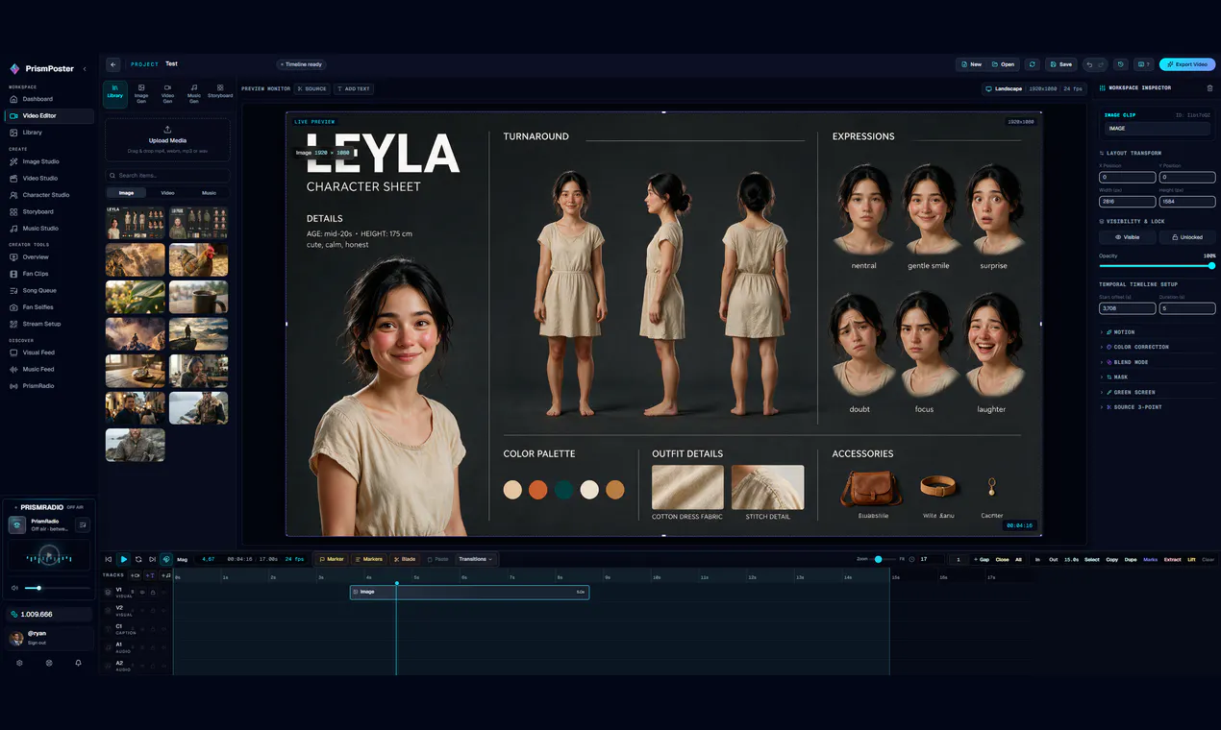Jump to timeline start with skip-back icon
The width and height of the screenshot is (1221, 730).
coord(109,559)
